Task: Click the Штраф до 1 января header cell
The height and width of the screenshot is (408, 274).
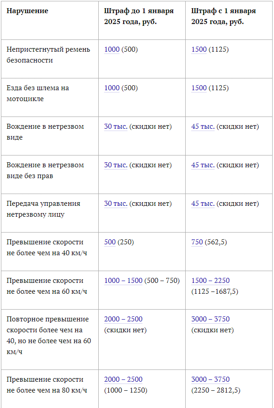Action: coord(142,20)
